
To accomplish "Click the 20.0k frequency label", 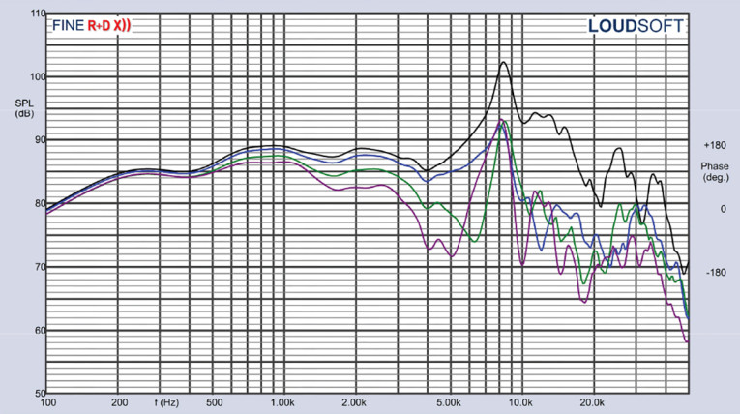I will tap(592, 401).
